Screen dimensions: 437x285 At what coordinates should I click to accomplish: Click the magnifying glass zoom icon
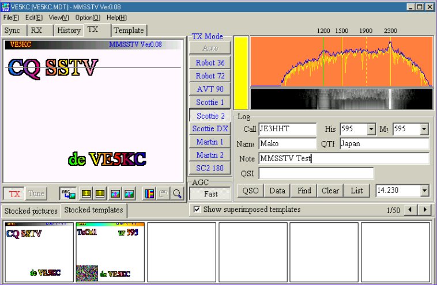coord(177,193)
